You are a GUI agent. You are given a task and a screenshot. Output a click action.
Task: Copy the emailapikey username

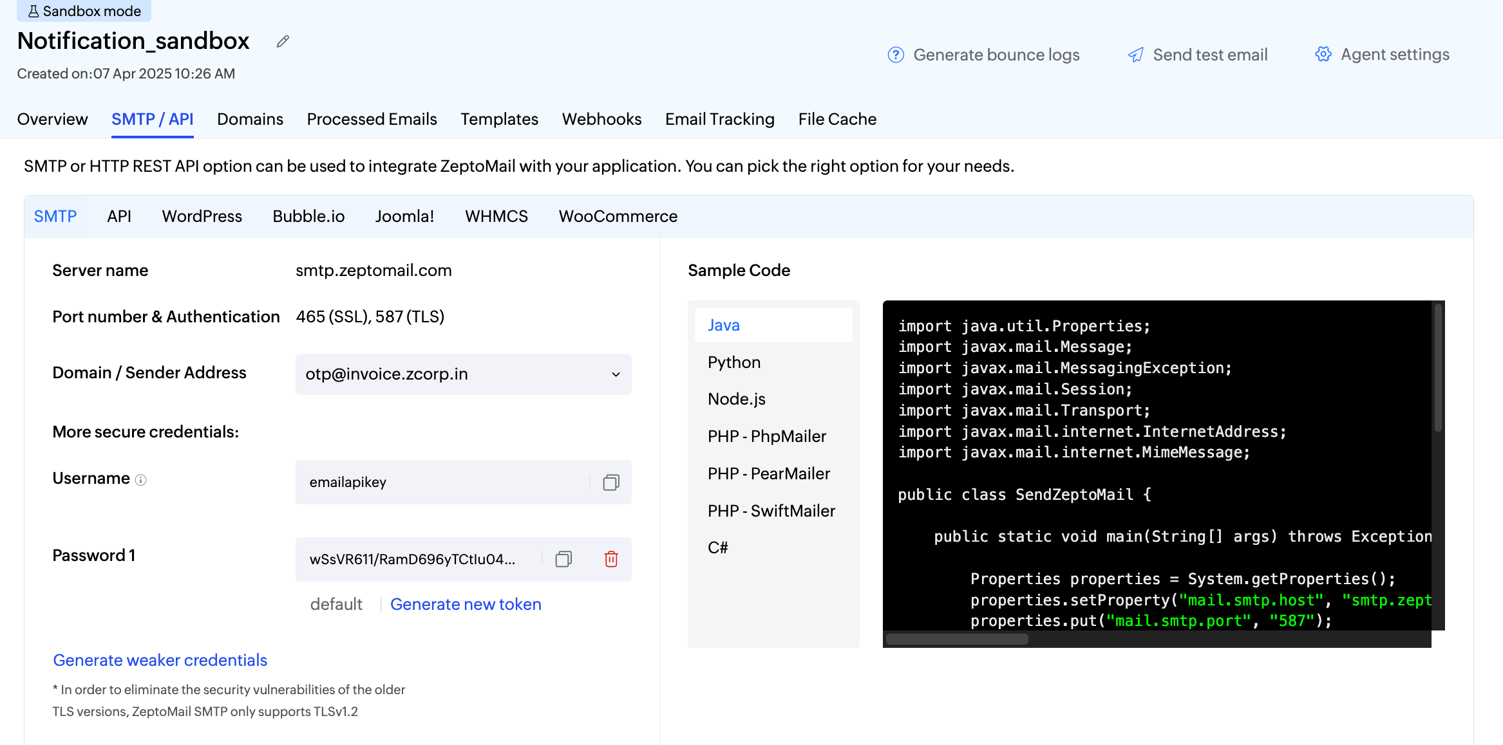point(610,482)
